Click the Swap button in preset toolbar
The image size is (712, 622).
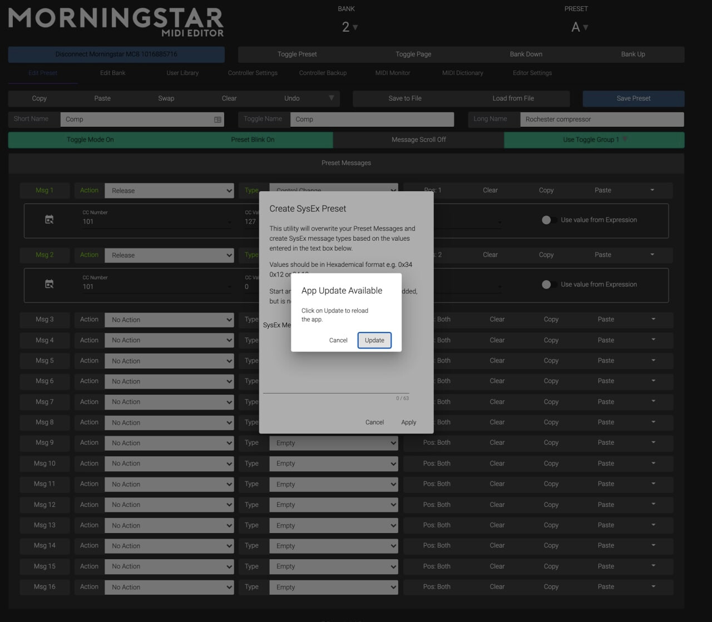(x=166, y=98)
